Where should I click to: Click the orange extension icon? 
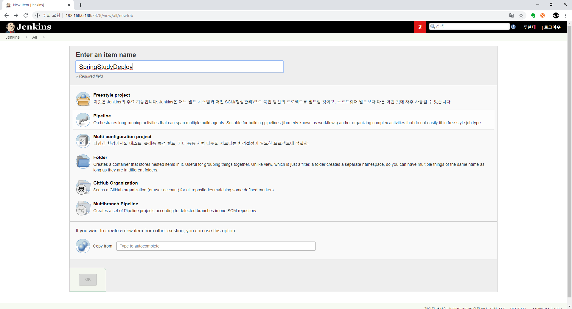[x=543, y=15]
